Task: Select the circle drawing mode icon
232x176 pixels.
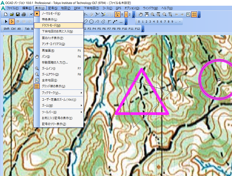Action: (91, 22)
